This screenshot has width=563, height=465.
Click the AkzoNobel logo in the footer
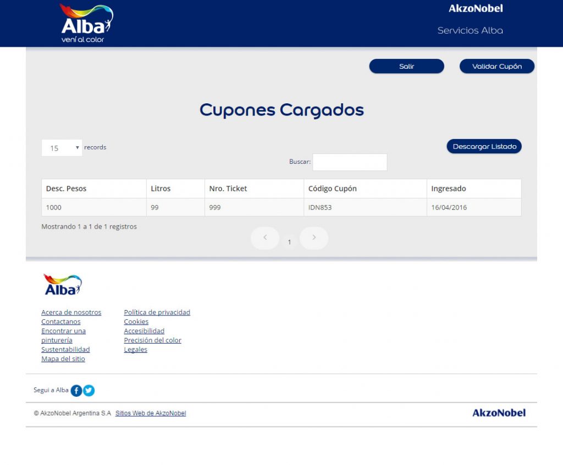[x=498, y=413]
